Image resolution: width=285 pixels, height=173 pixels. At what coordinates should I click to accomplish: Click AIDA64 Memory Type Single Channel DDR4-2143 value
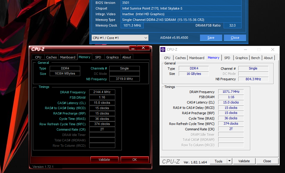(x=181, y=20)
